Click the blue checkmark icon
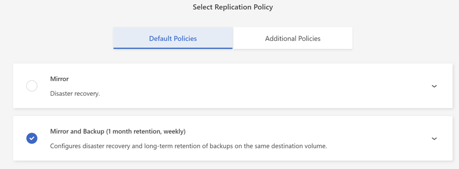The image size is (459, 169). (x=32, y=138)
